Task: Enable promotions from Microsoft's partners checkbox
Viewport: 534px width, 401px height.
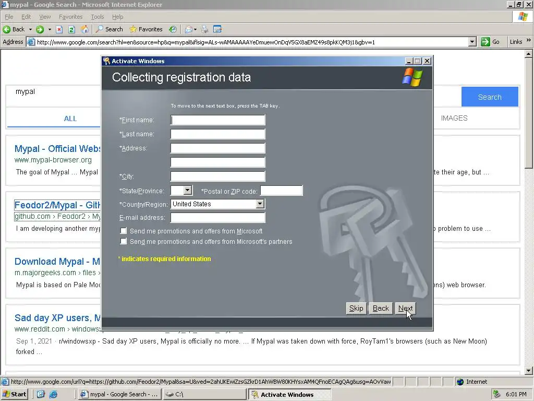Action: point(123,241)
